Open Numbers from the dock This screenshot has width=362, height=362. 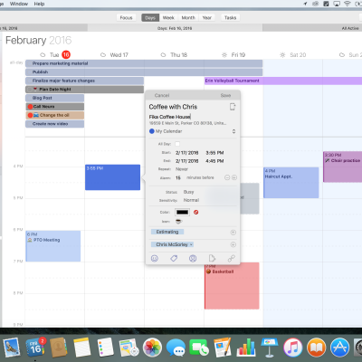(246, 348)
